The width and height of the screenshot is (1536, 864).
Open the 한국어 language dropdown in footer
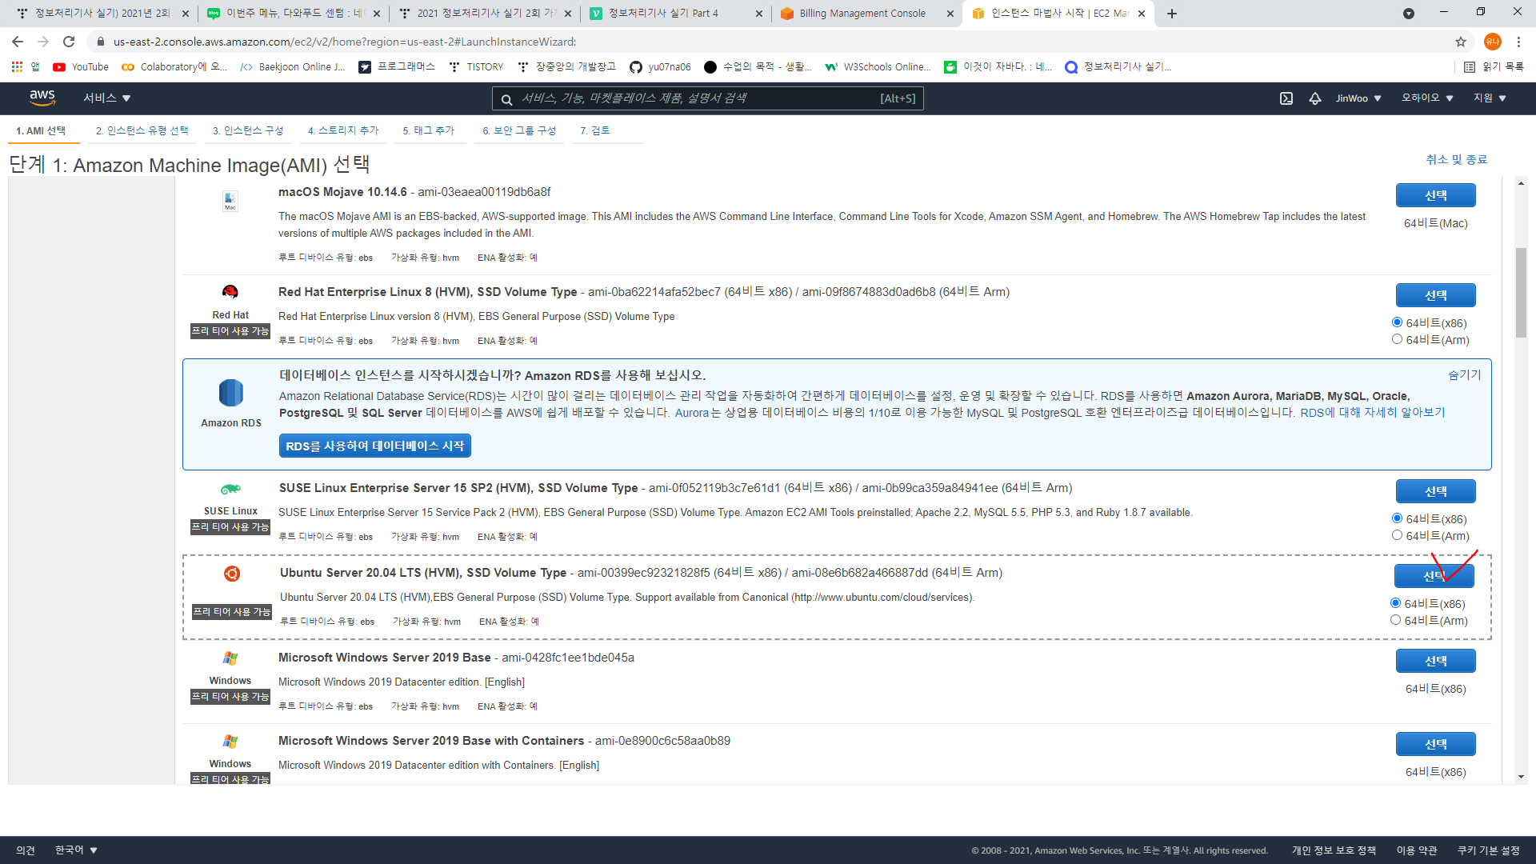tap(76, 850)
